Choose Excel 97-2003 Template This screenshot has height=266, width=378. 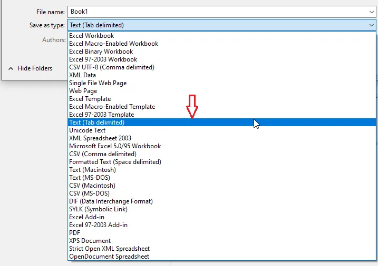point(222,115)
